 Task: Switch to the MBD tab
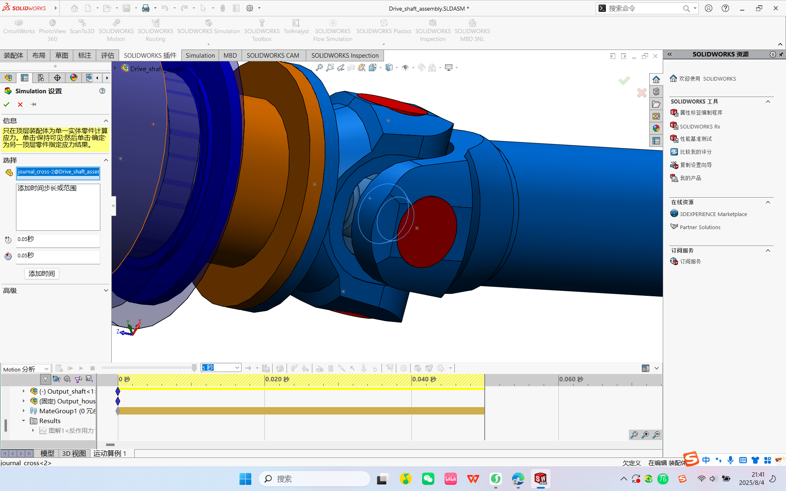click(x=230, y=55)
